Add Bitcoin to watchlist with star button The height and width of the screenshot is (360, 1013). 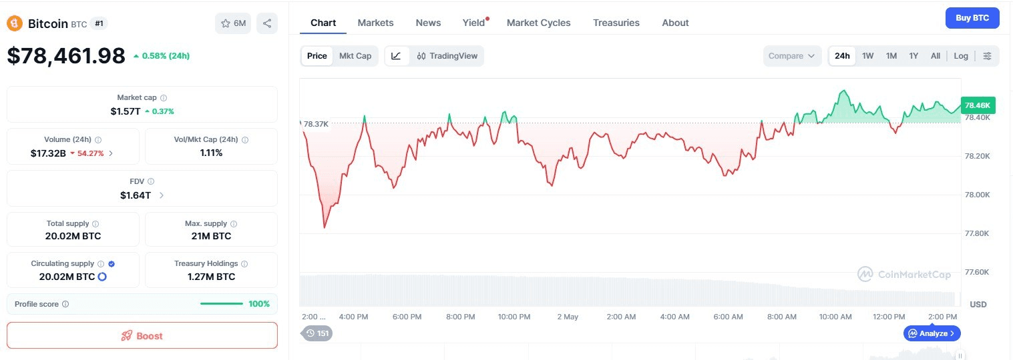click(232, 23)
